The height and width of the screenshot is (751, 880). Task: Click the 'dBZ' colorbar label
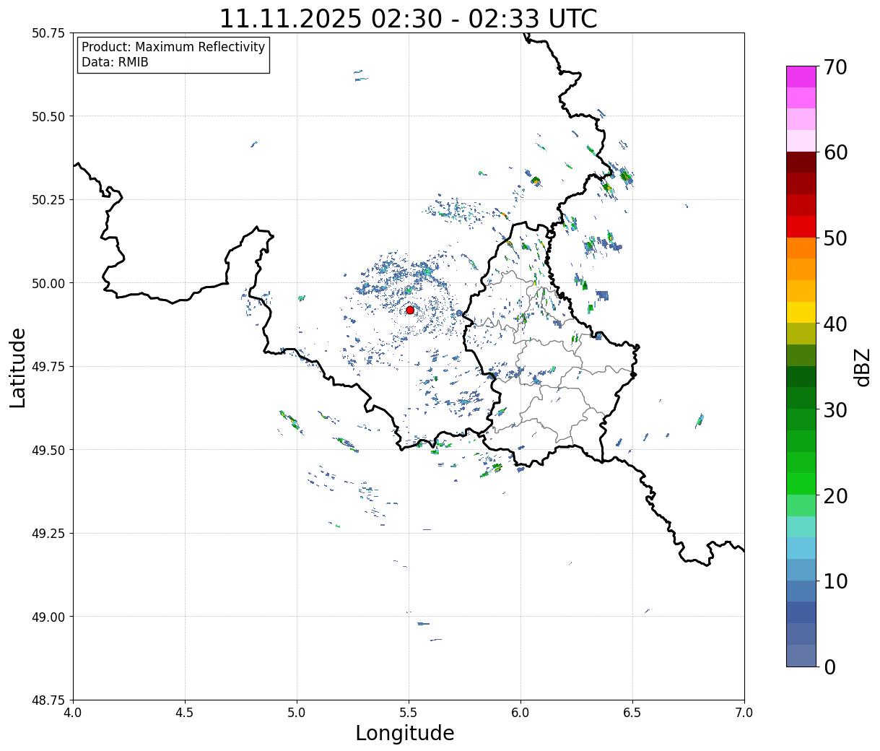(x=863, y=368)
